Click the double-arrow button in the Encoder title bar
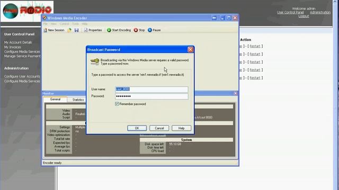Viewport: 339px width, 190px height. [214, 18]
